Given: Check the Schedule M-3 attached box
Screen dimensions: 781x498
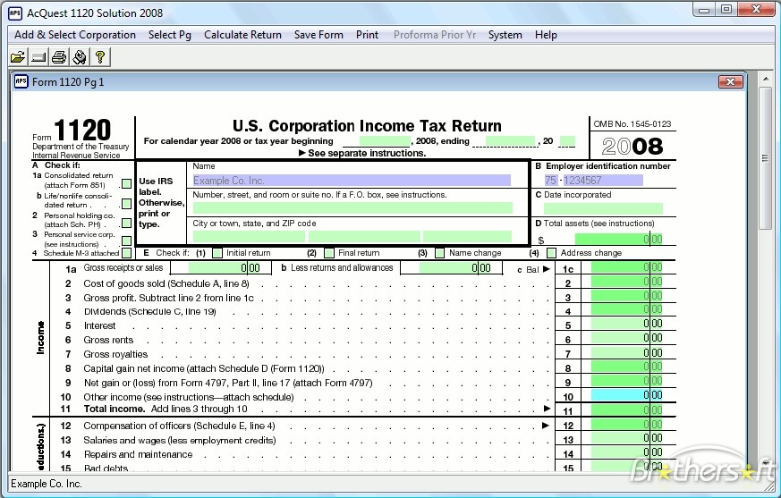Looking at the screenshot, I should (x=126, y=253).
